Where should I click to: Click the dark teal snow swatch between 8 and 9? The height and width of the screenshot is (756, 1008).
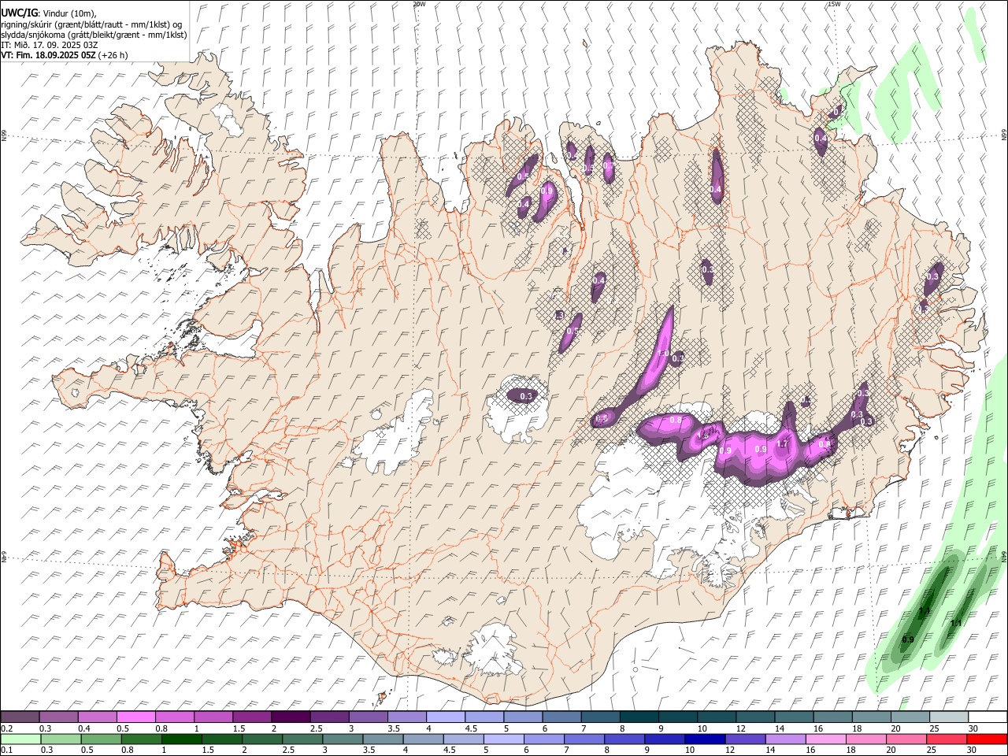coord(639,717)
